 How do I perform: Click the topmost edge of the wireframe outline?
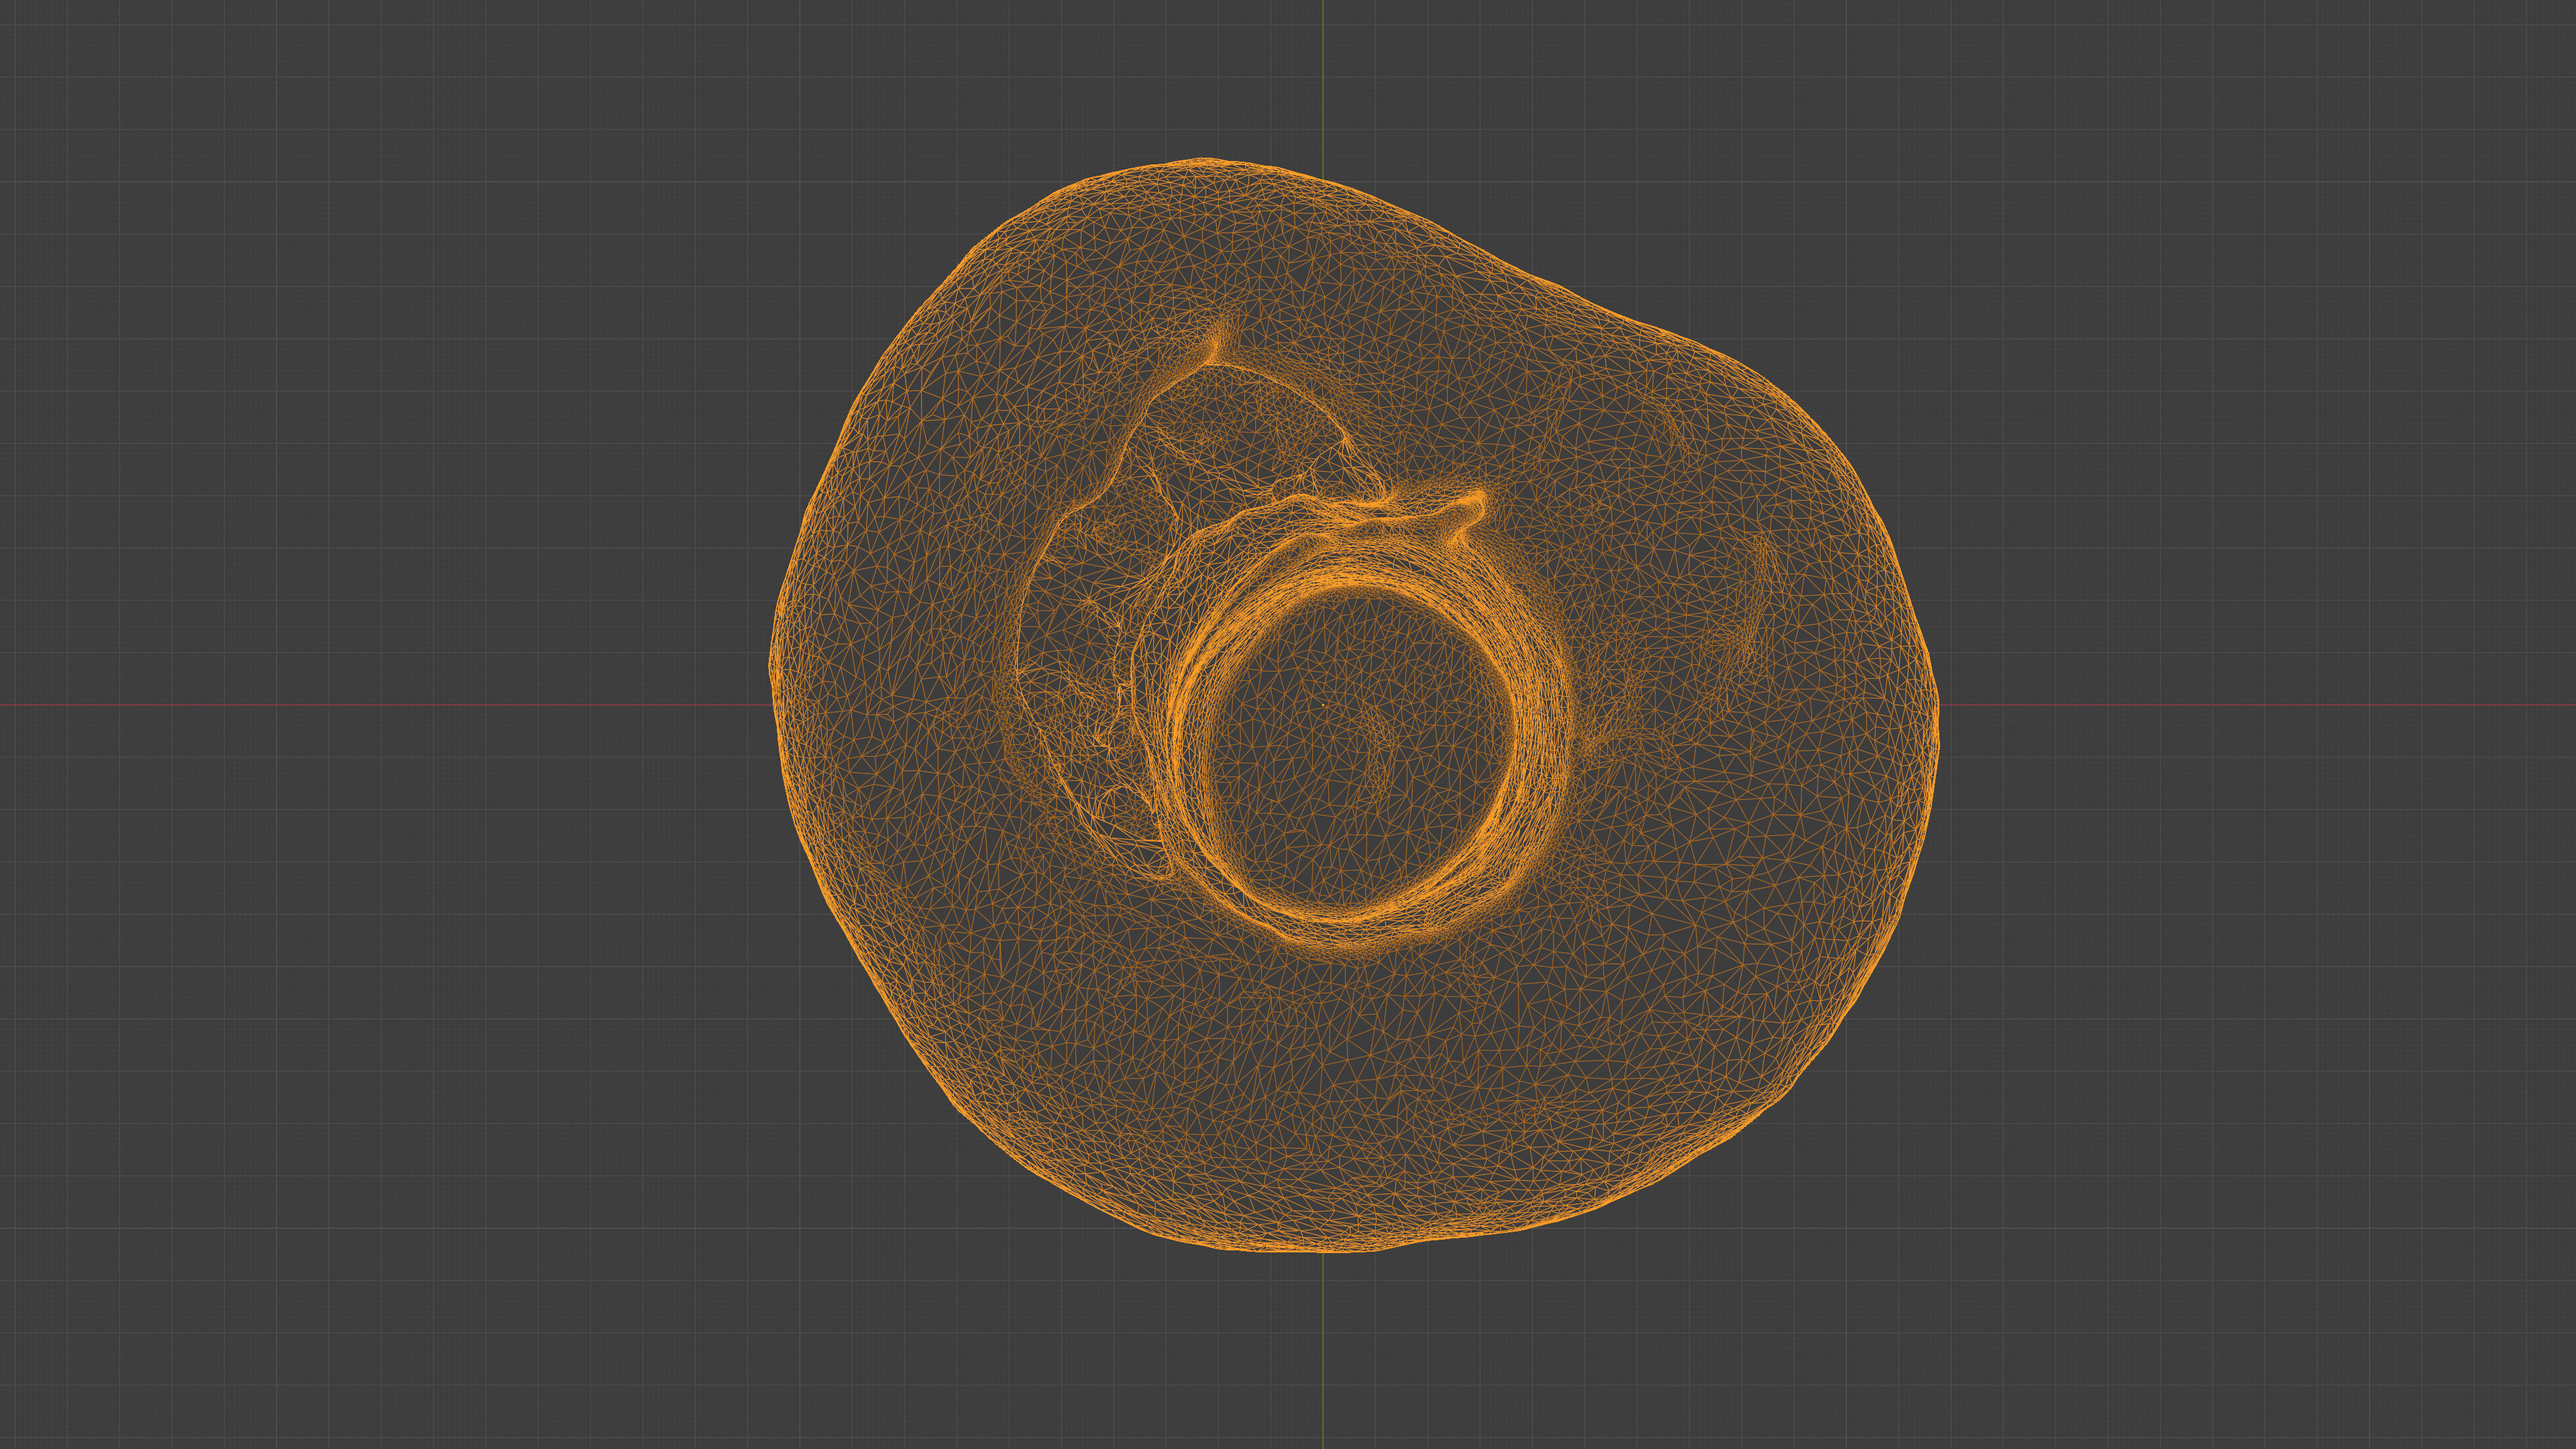1200,159
